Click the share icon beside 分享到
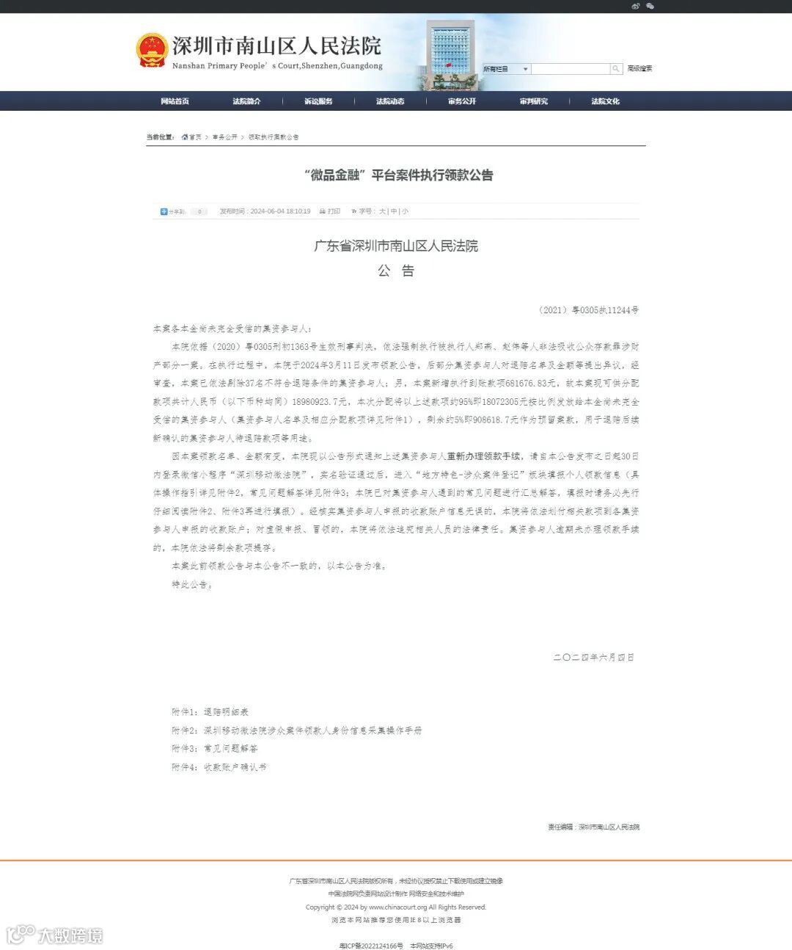 click(x=164, y=211)
